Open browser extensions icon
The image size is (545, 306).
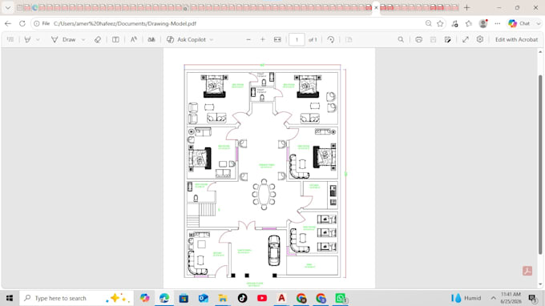coord(454,23)
